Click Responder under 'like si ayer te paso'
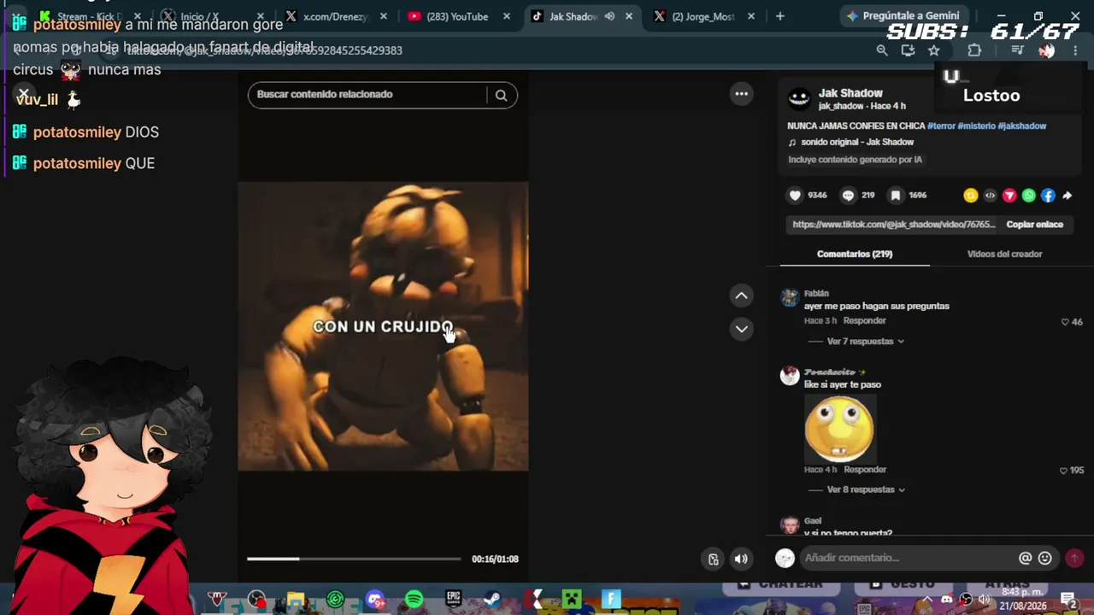 pyautogui.click(x=865, y=470)
